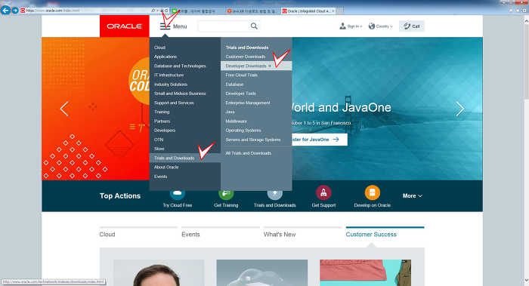Switch to the java jdk browser tab
The height and width of the screenshot is (286, 529).
click(252, 11)
